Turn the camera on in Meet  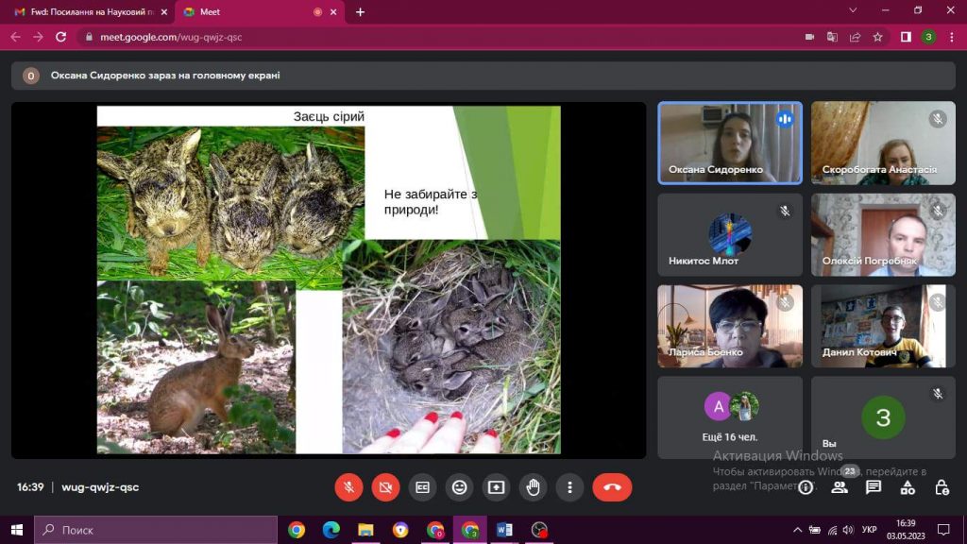[x=385, y=487]
